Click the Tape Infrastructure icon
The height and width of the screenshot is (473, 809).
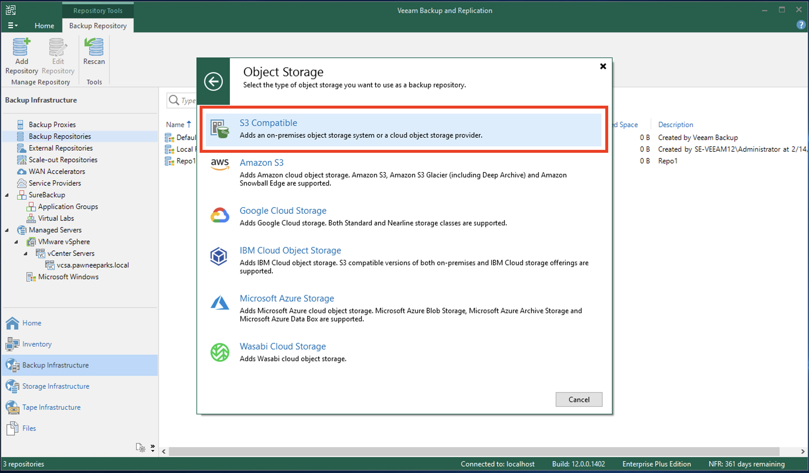coord(12,407)
